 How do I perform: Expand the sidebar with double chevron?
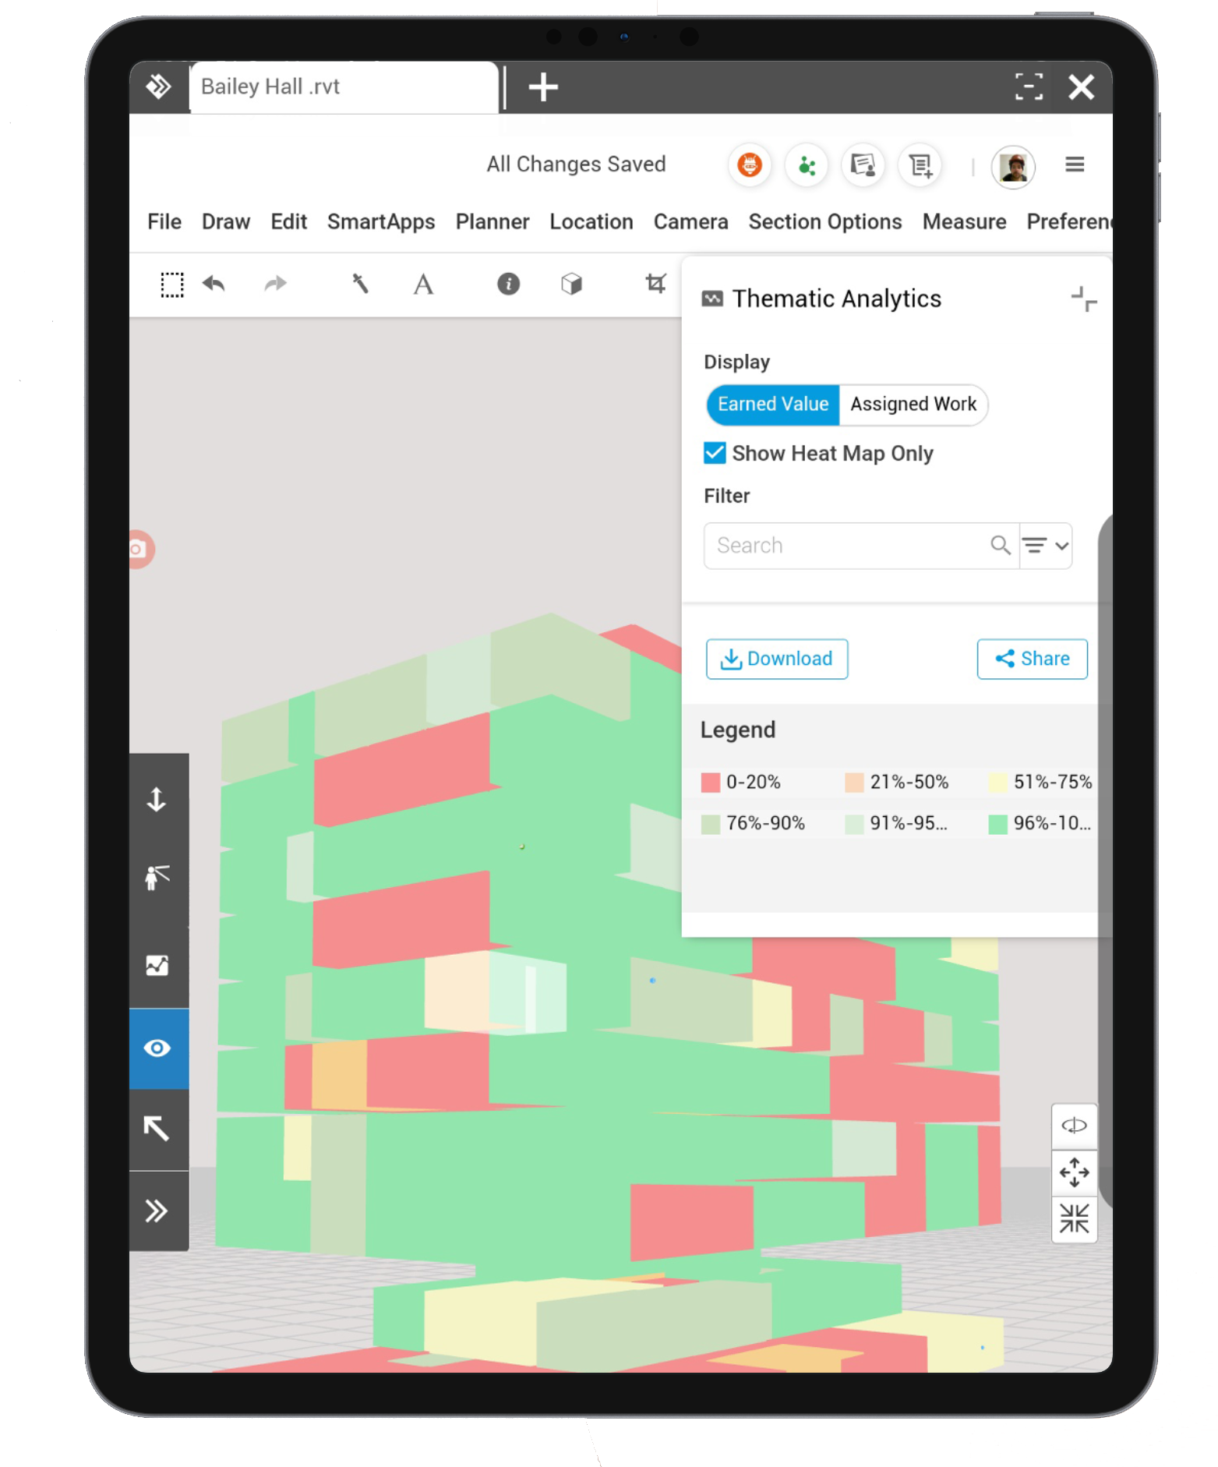157,1211
